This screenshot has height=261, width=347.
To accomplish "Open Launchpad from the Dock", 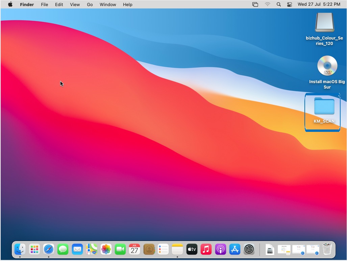I will (x=34, y=250).
